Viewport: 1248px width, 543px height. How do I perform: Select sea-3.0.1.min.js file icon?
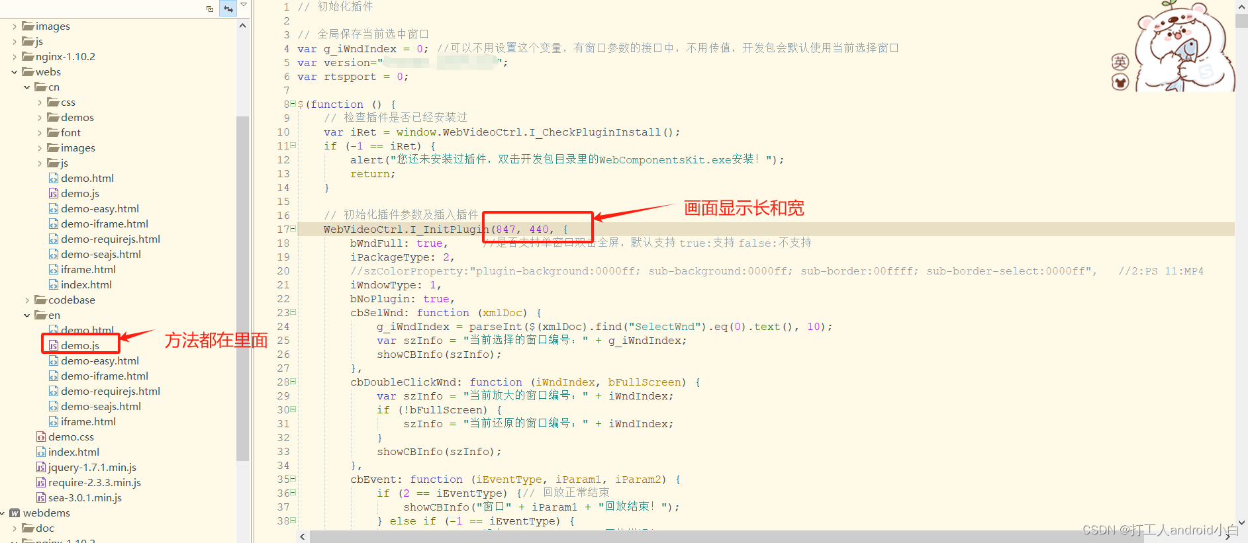(x=41, y=498)
